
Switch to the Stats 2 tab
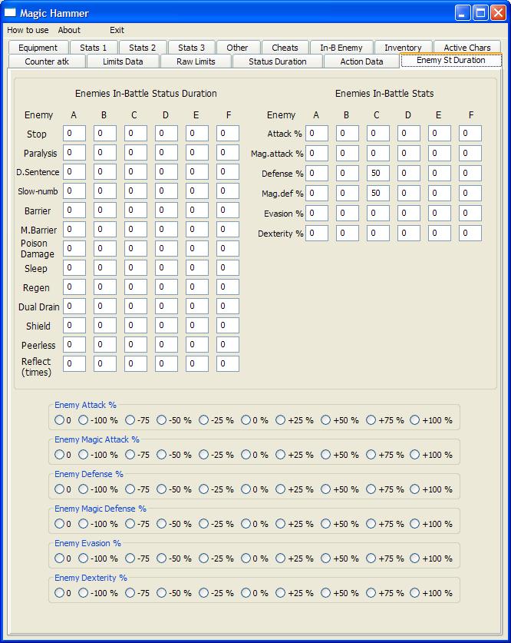(142, 48)
